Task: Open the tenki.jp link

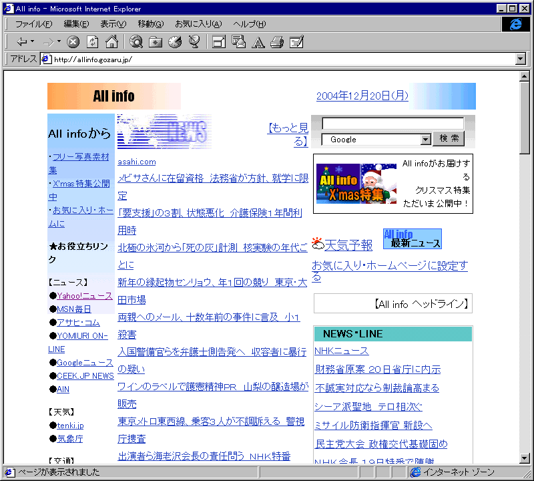Action: (70, 426)
